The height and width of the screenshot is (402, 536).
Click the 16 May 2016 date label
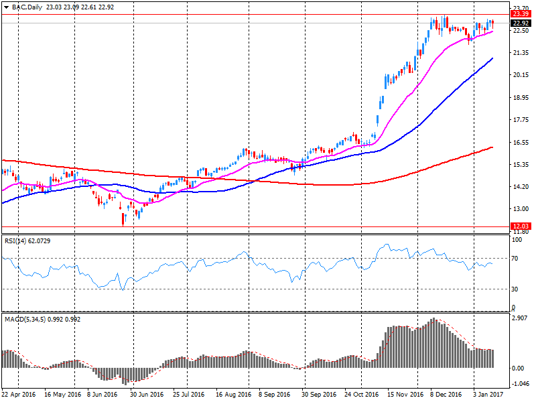tap(62, 395)
